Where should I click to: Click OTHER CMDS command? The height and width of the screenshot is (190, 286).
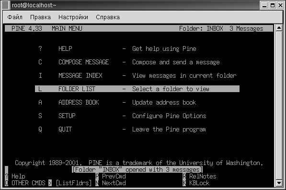coord(28,183)
